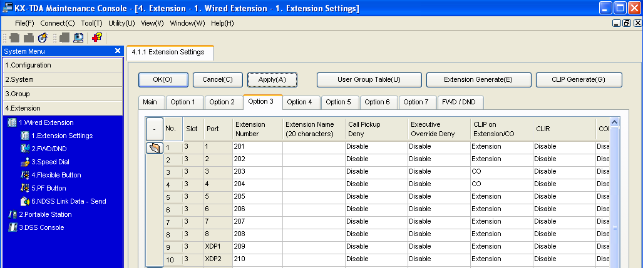Click the CD with arrow toolbar icon
643x268 pixels.
point(43,37)
